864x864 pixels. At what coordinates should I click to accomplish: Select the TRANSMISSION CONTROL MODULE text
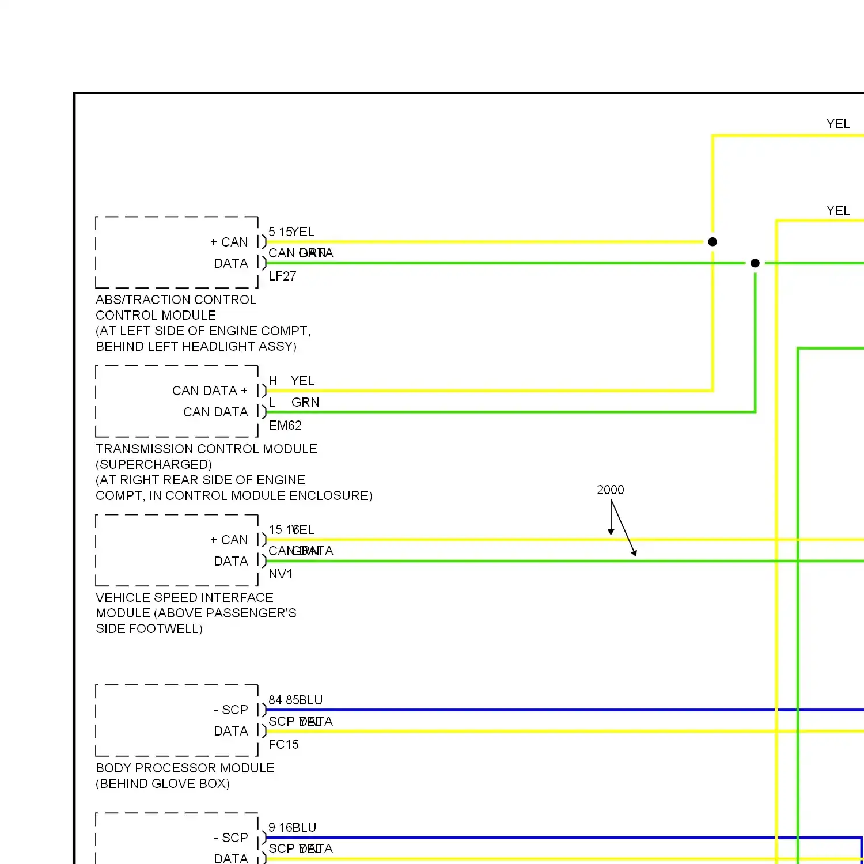click(x=206, y=449)
